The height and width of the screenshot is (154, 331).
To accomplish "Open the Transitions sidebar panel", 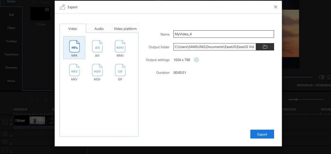I will coord(11,54).
